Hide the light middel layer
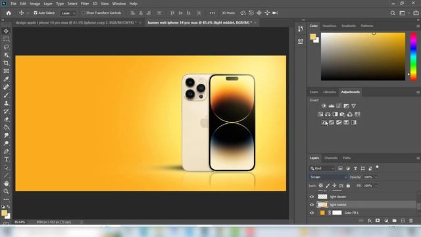 point(312,205)
